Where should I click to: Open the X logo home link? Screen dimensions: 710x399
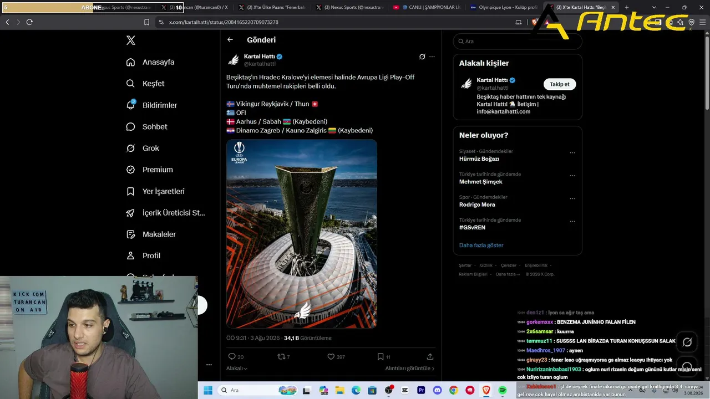click(130, 40)
